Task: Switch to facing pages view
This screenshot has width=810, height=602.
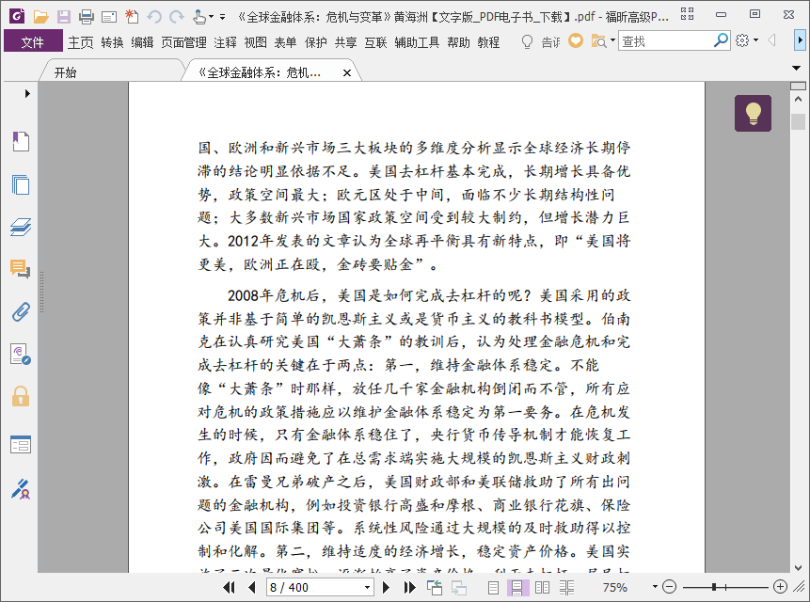Action: click(x=542, y=587)
